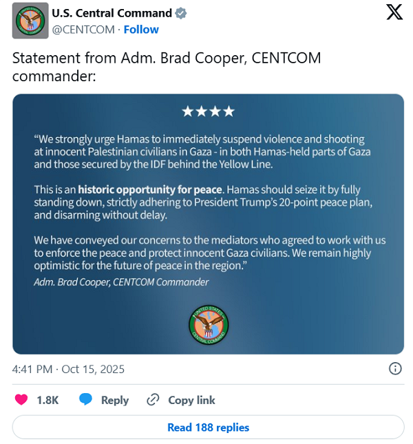This screenshot has width=413, height=444.
Task: Click the copy link chain icon
Action: tap(153, 400)
